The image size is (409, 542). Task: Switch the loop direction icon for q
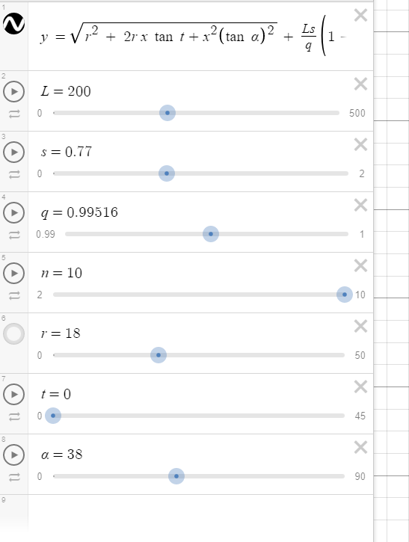[x=14, y=235]
